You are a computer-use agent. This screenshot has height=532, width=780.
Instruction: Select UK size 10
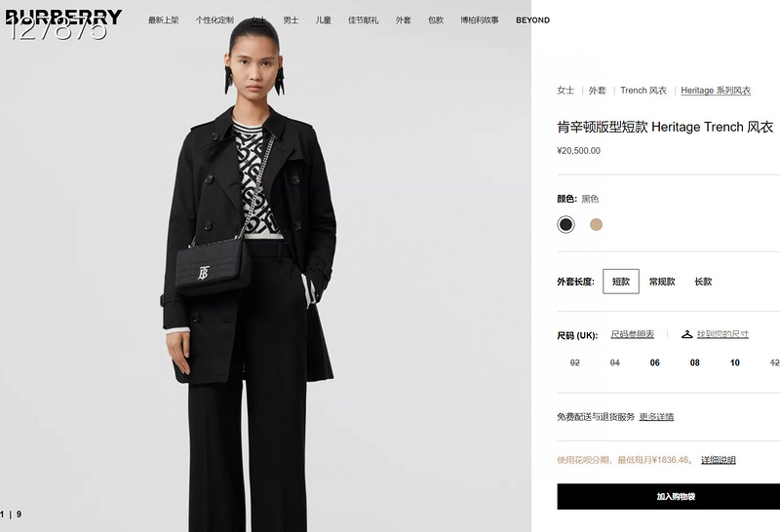pyautogui.click(x=735, y=363)
